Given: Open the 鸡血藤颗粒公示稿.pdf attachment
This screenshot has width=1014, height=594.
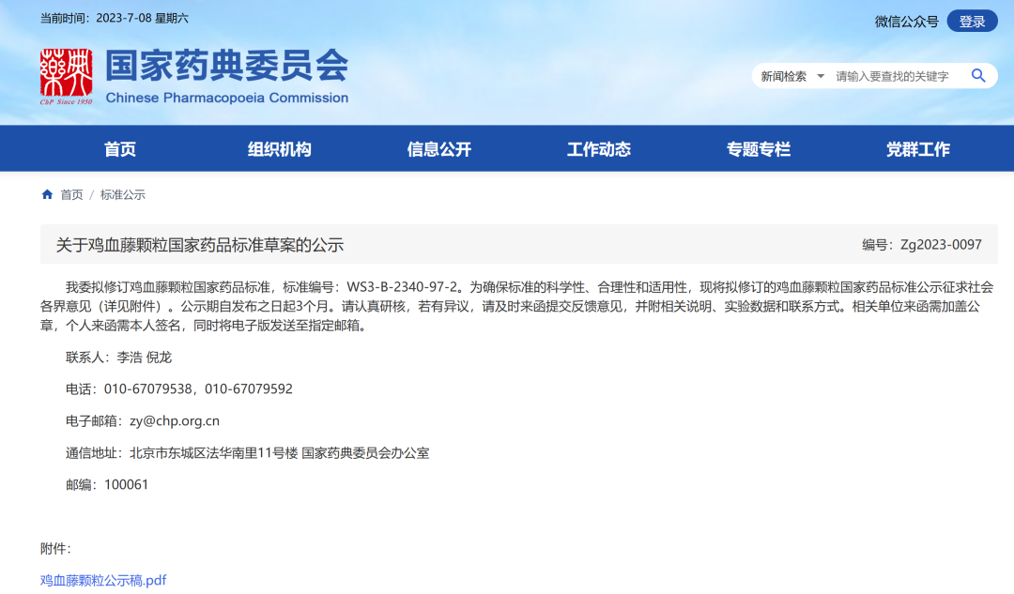Looking at the screenshot, I should [103, 580].
